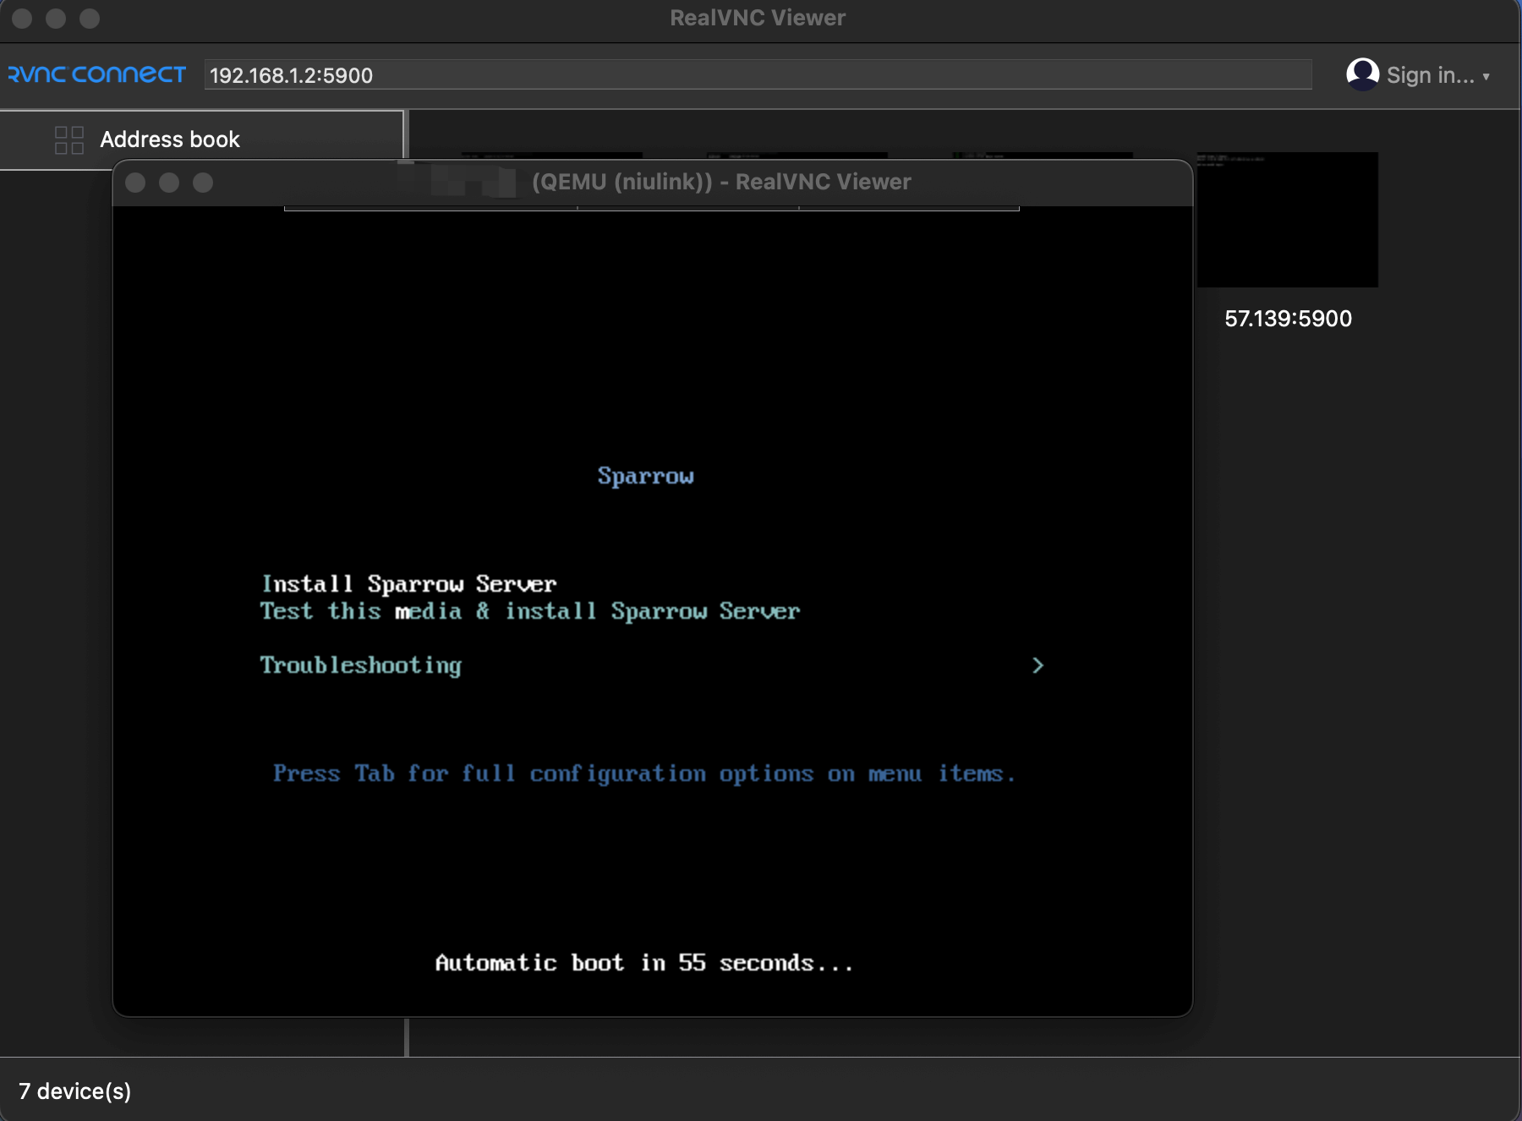Viewport: 1522px width, 1121px height.
Task: Close the main RealVNC Viewer window
Action: 22,19
